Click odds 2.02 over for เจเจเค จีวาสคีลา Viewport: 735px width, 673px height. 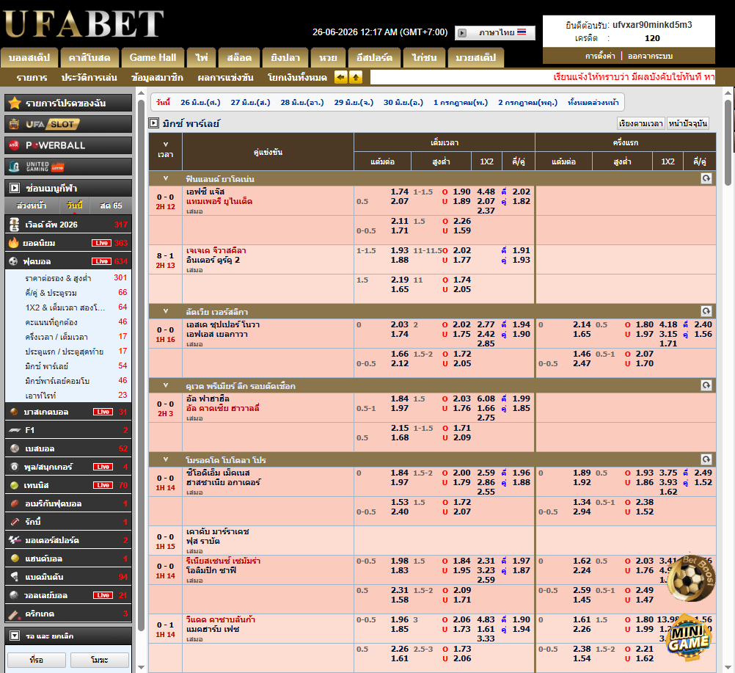click(x=461, y=250)
